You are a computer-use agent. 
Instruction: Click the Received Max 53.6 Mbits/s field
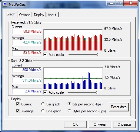pos(27,53)
